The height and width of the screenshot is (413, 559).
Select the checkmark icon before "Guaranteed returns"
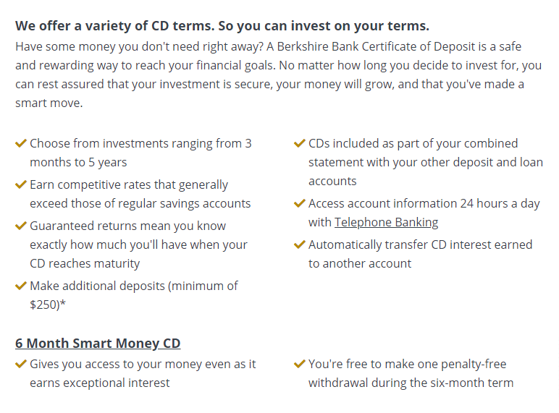click(21, 226)
